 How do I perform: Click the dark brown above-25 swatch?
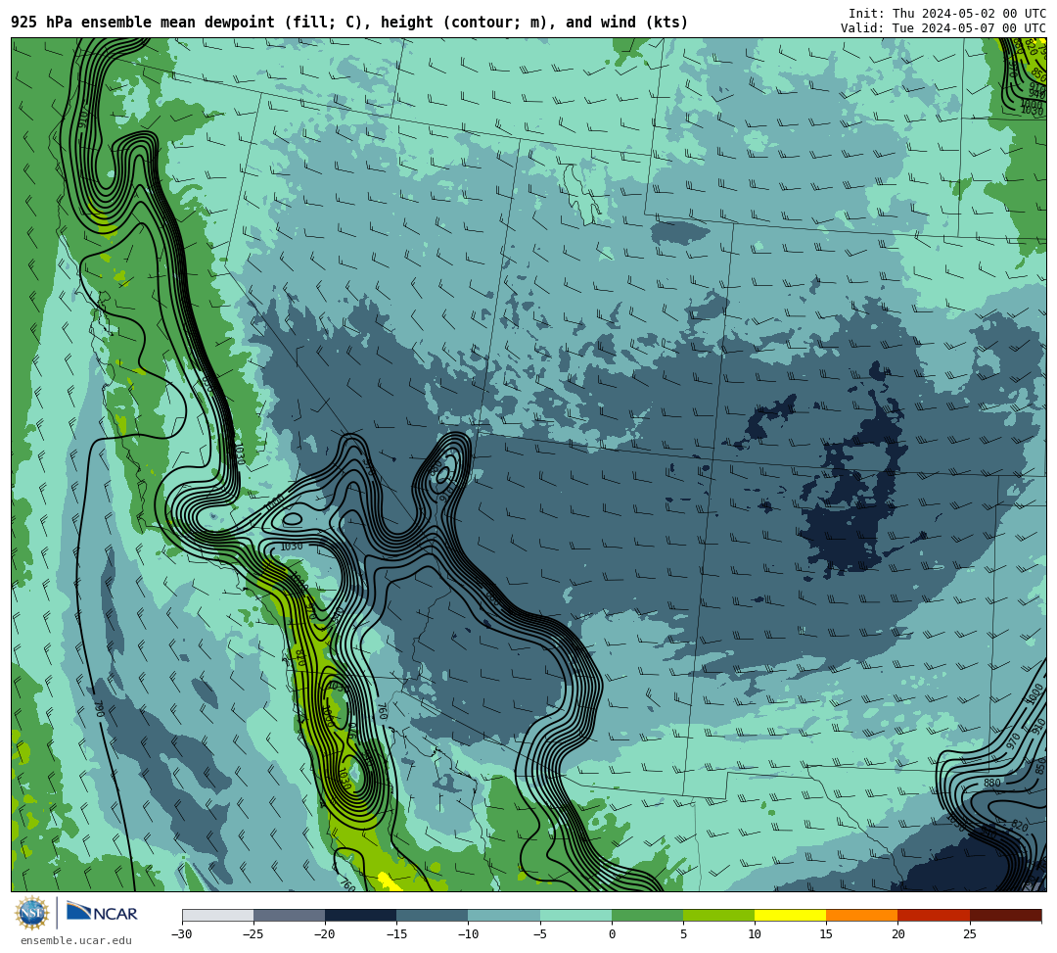click(1006, 915)
